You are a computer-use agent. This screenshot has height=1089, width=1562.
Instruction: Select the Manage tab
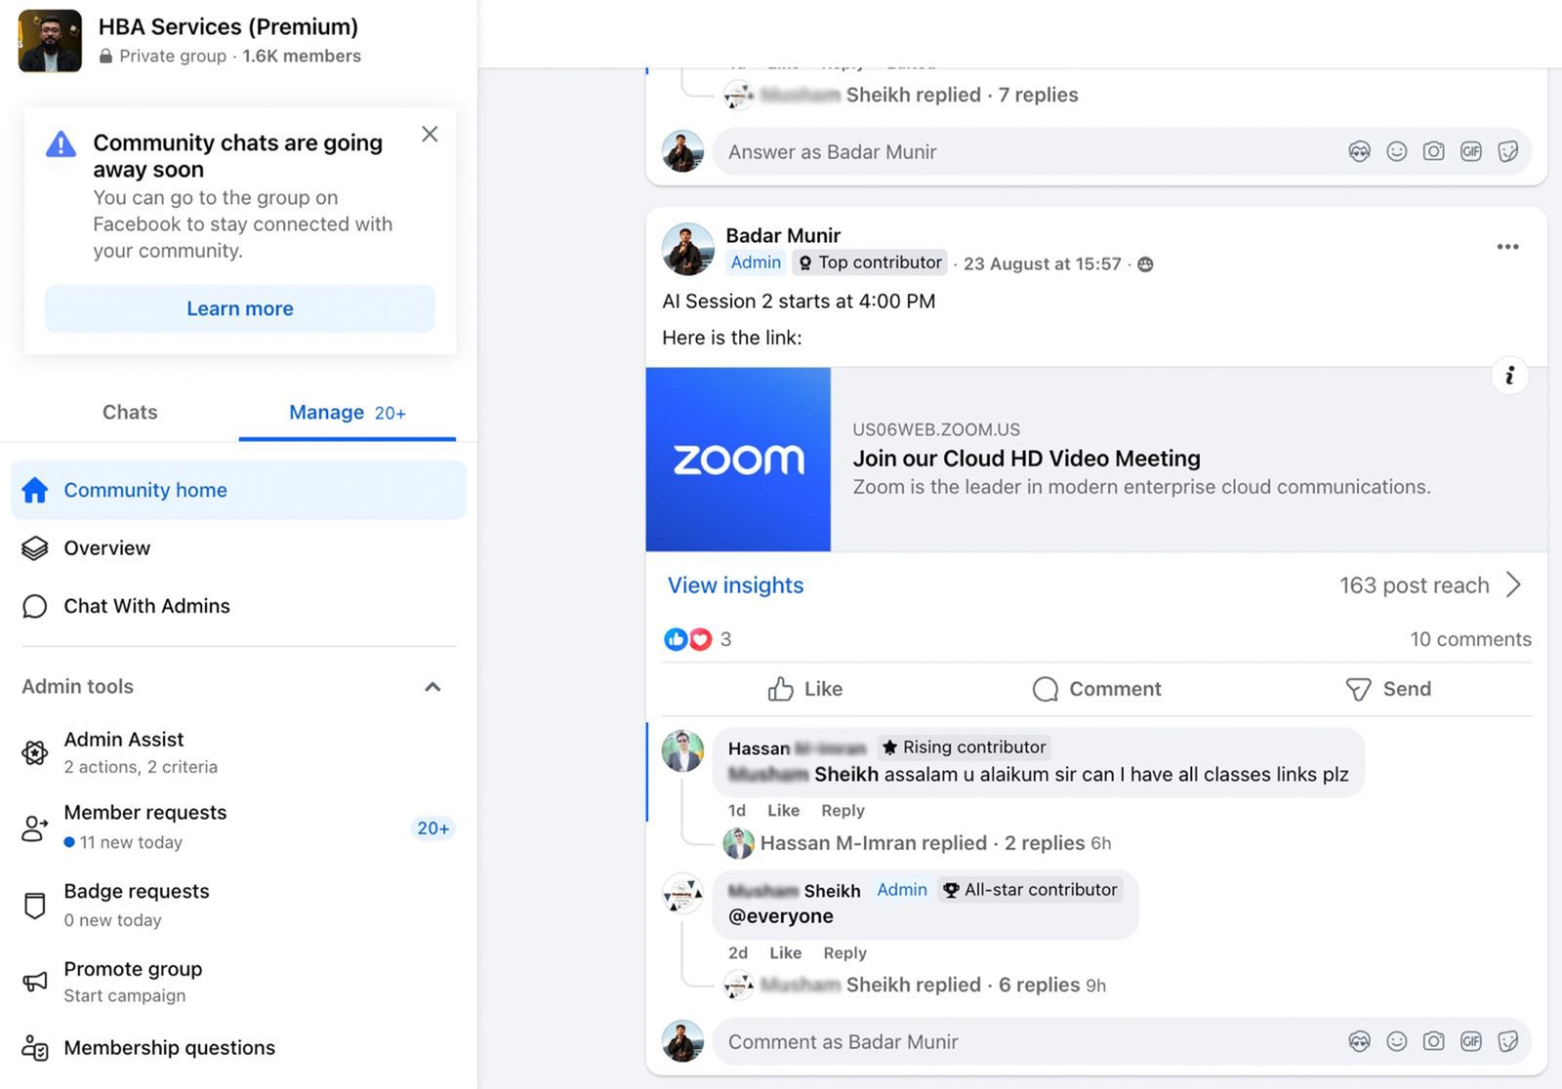coord(347,413)
